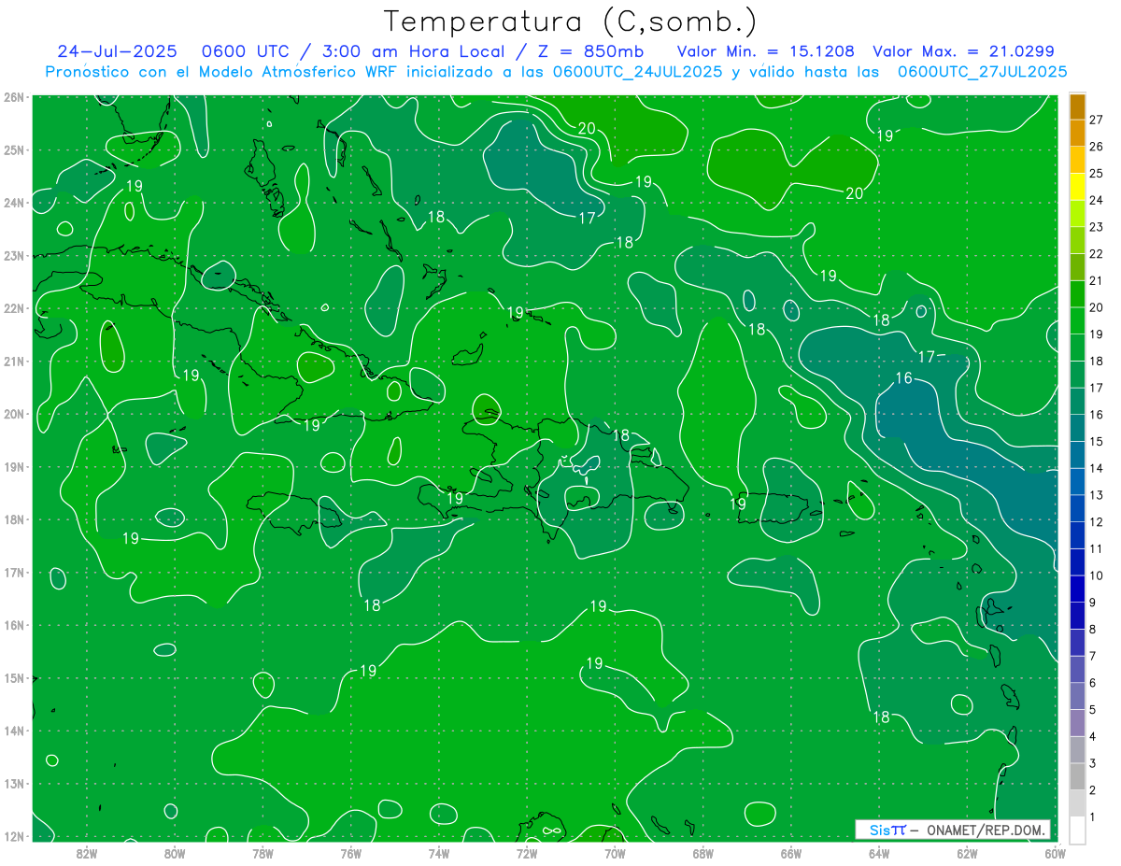1121x866 pixels.
Task: Select the date text "24-Jul-2025"
Action: tap(117, 51)
